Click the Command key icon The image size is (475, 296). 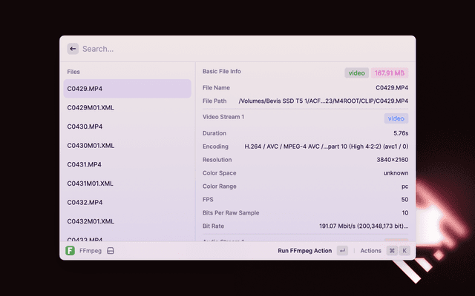coord(391,251)
